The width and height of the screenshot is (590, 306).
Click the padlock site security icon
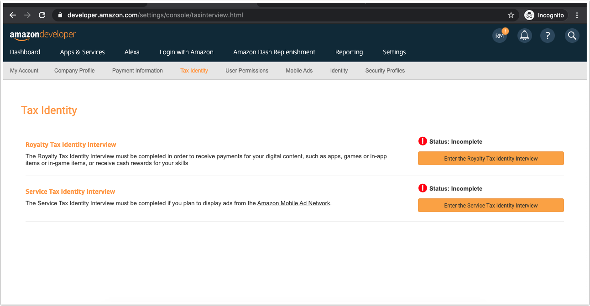pyautogui.click(x=60, y=15)
